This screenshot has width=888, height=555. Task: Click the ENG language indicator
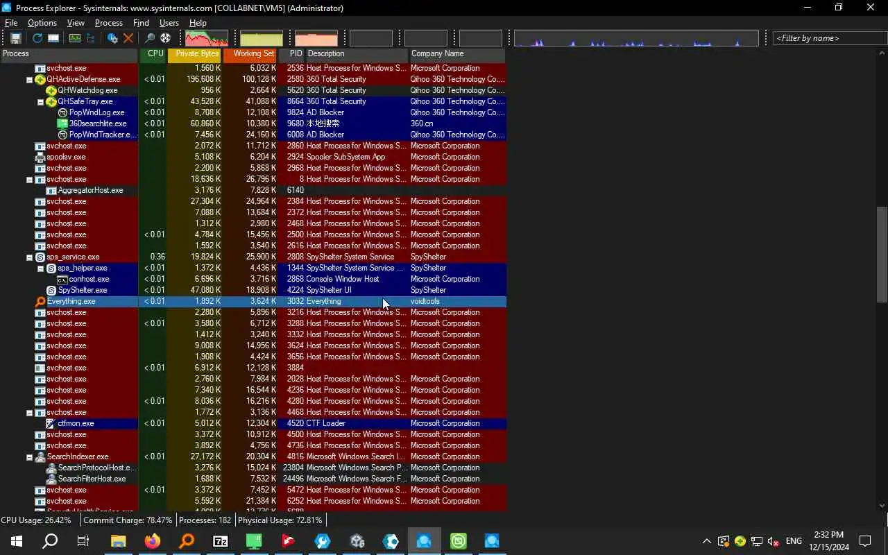tap(794, 541)
